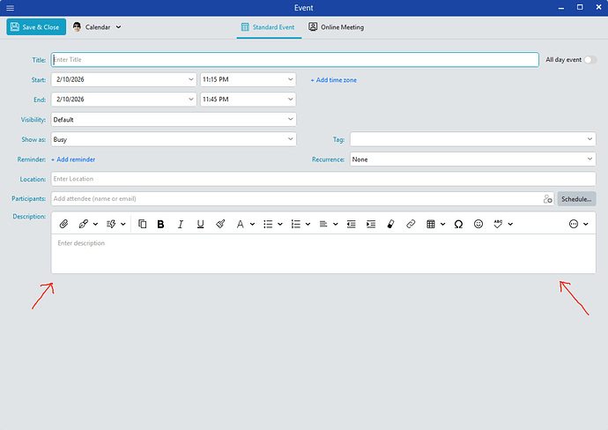Increase indent in description
The width and height of the screenshot is (608, 430).
click(371, 224)
